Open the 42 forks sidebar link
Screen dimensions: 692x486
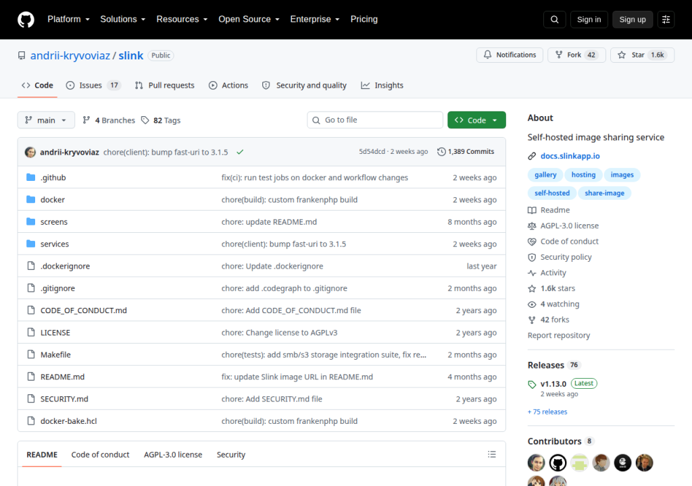[x=555, y=320]
